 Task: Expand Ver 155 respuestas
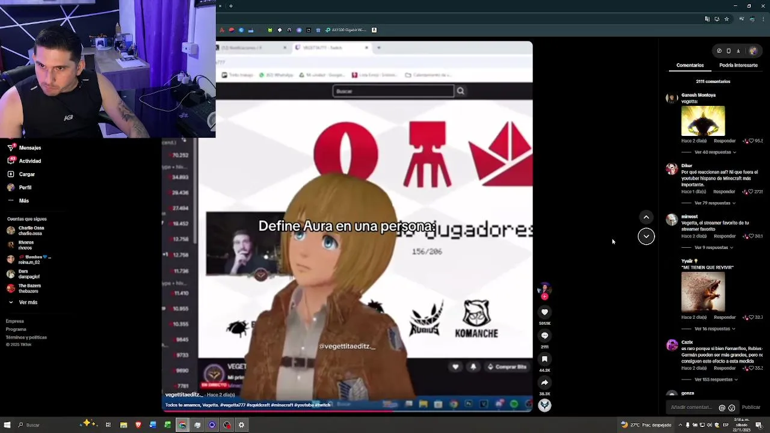(716, 380)
